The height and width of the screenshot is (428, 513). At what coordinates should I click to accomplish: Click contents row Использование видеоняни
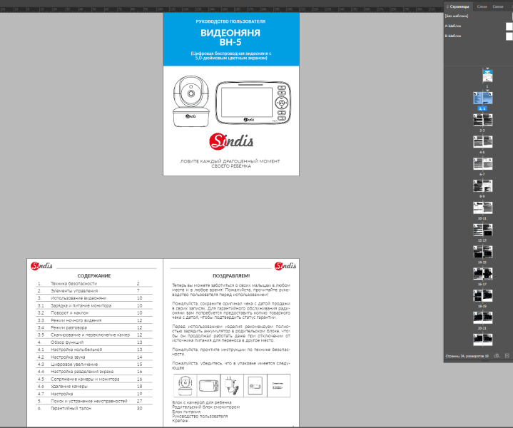94,298
